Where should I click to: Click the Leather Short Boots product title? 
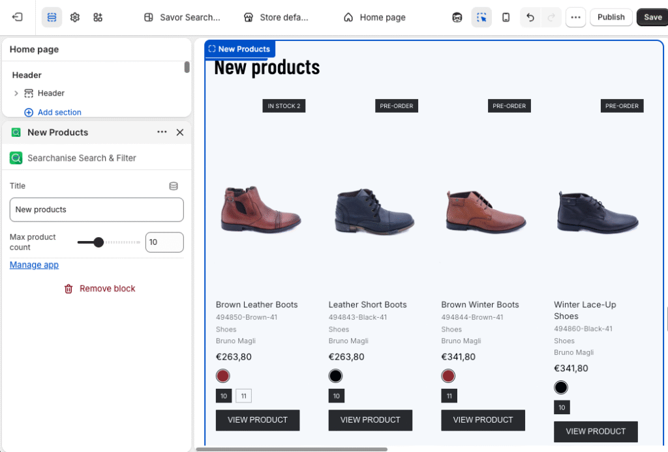point(368,304)
